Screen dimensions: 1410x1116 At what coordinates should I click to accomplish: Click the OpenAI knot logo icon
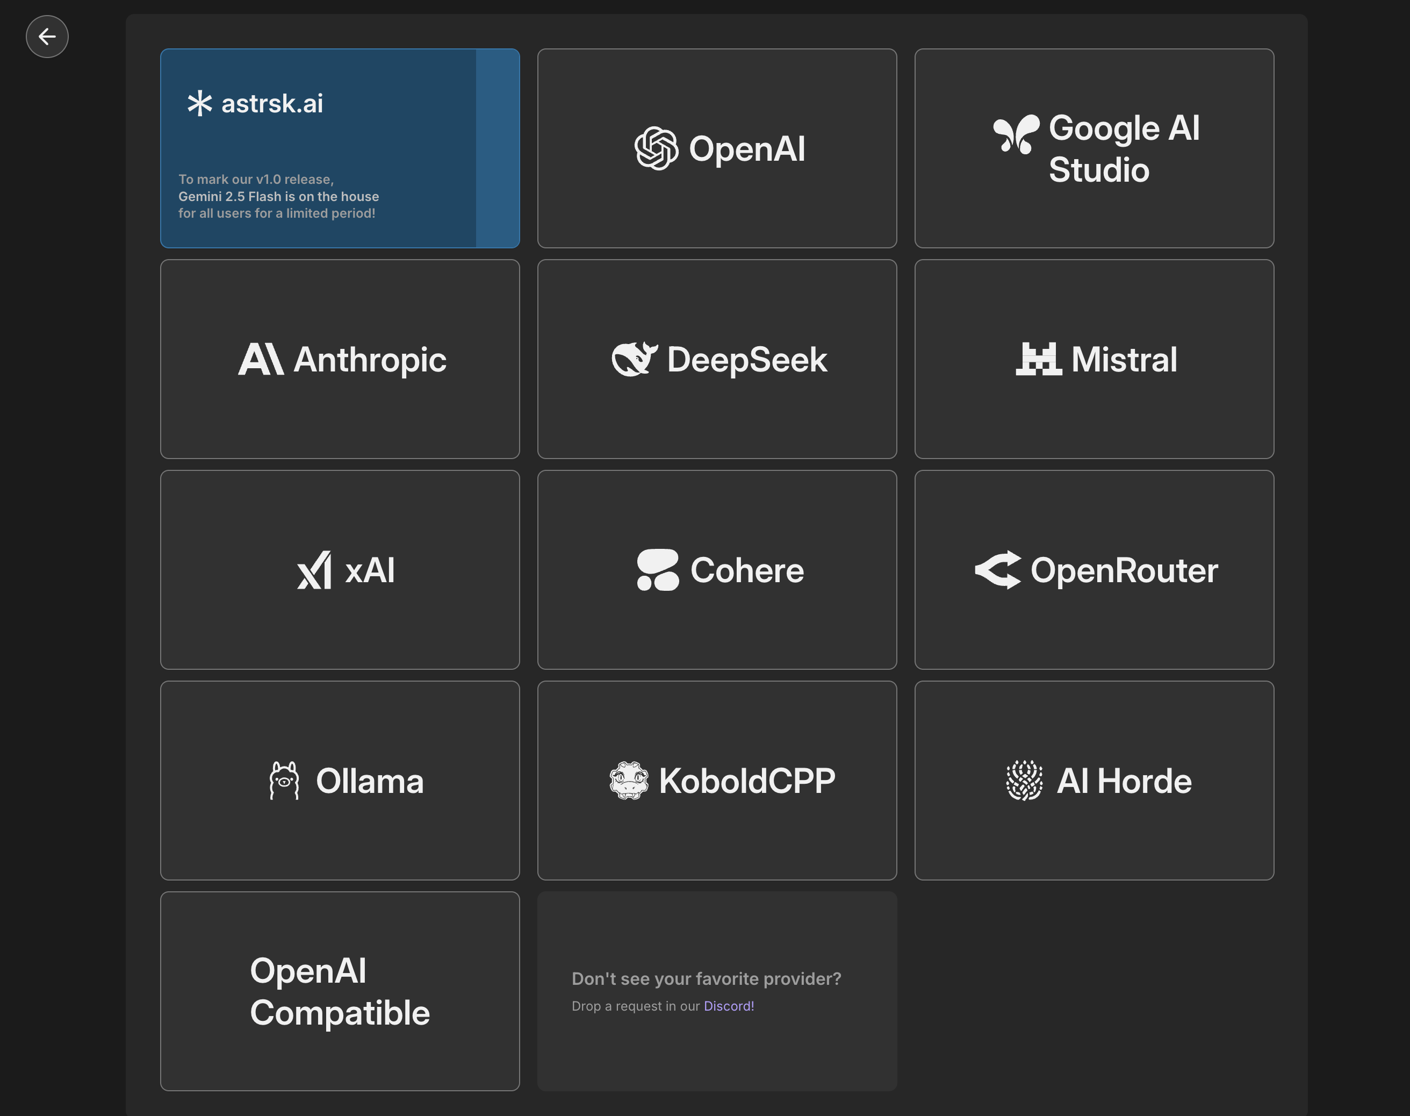(x=656, y=148)
